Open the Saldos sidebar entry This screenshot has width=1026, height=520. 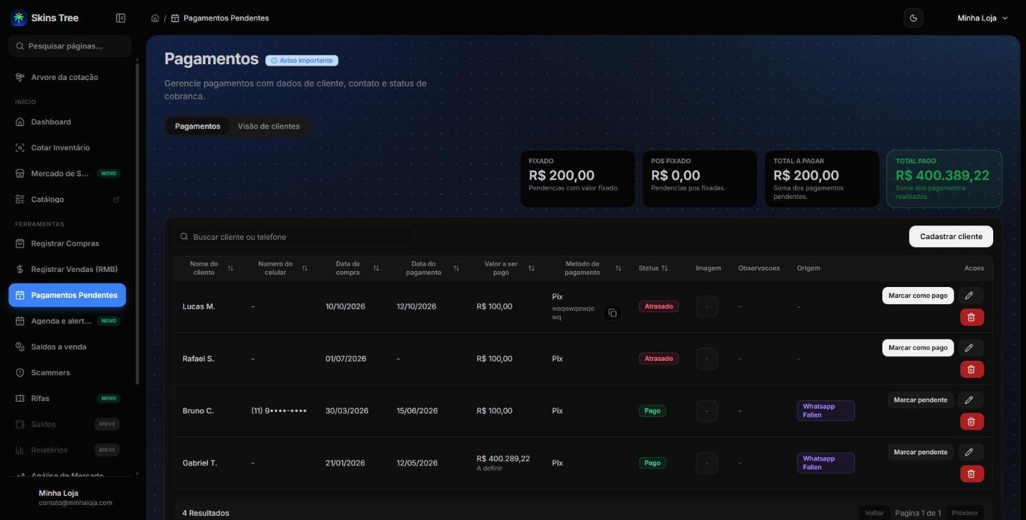pyautogui.click(x=67, y=424)
